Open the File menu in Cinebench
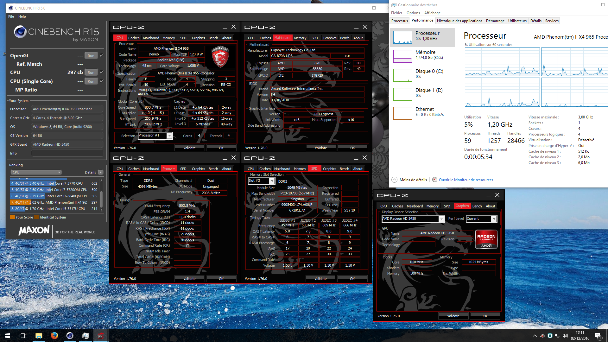This screenshot has height=342, width=608. point(11,16)
